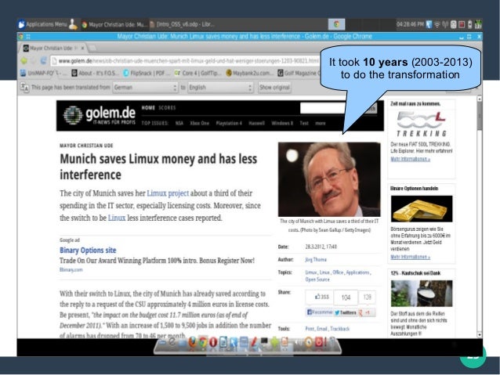Open the Open Source topic link

[x=317, y=279]
